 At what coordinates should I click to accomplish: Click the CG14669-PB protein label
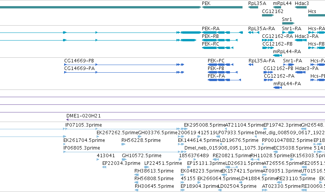click(79, 60)
